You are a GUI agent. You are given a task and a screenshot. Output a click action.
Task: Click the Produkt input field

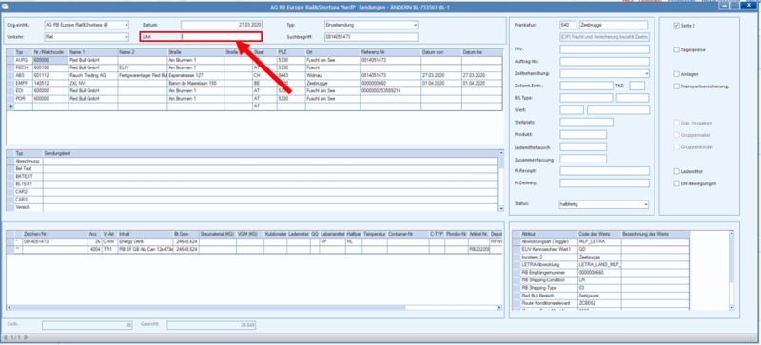click(x=583, y=134)
